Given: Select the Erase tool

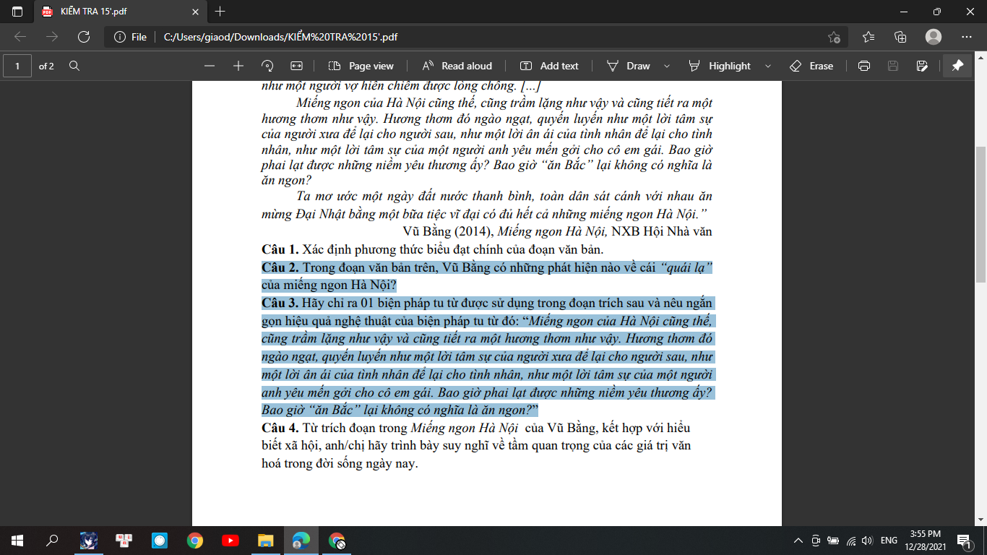Looking at the screenshot, I should (811, 66).
